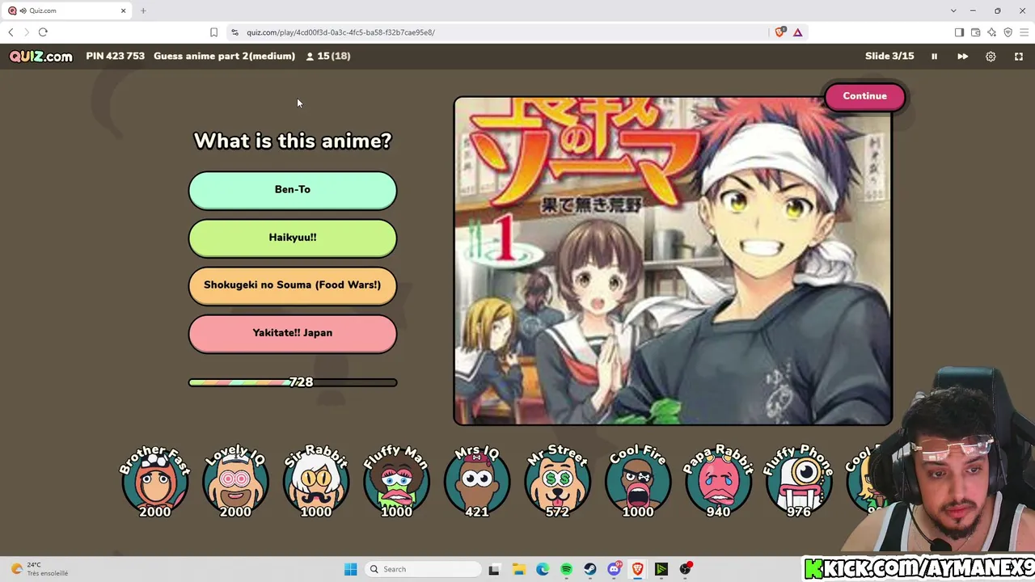Select the Mrs IQ player avatar
Viewport: 1035px width, 582px height.
point(477,481)
